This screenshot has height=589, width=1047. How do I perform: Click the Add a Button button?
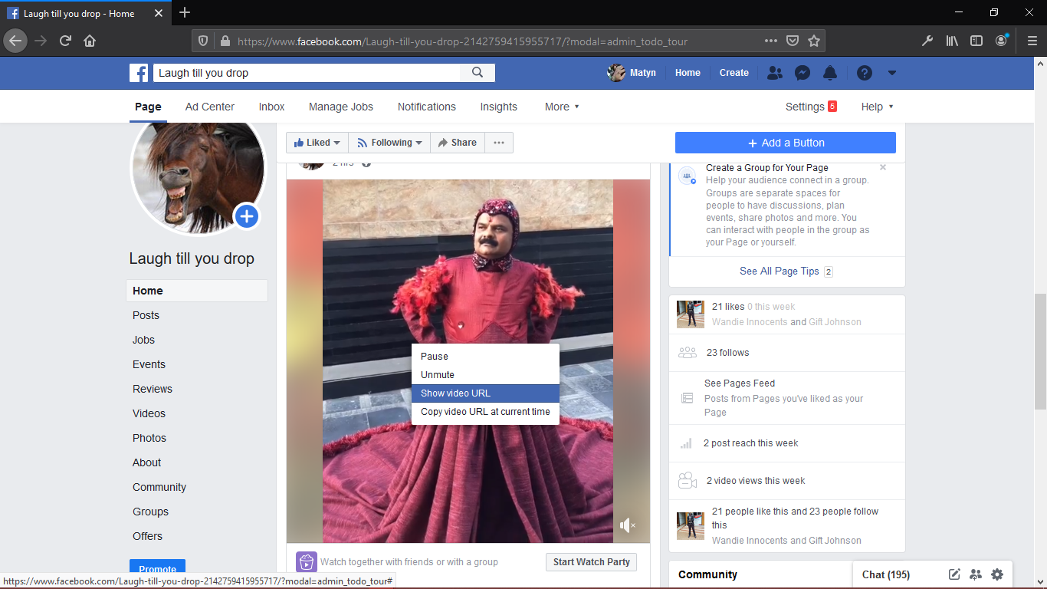tap(786, 143)
